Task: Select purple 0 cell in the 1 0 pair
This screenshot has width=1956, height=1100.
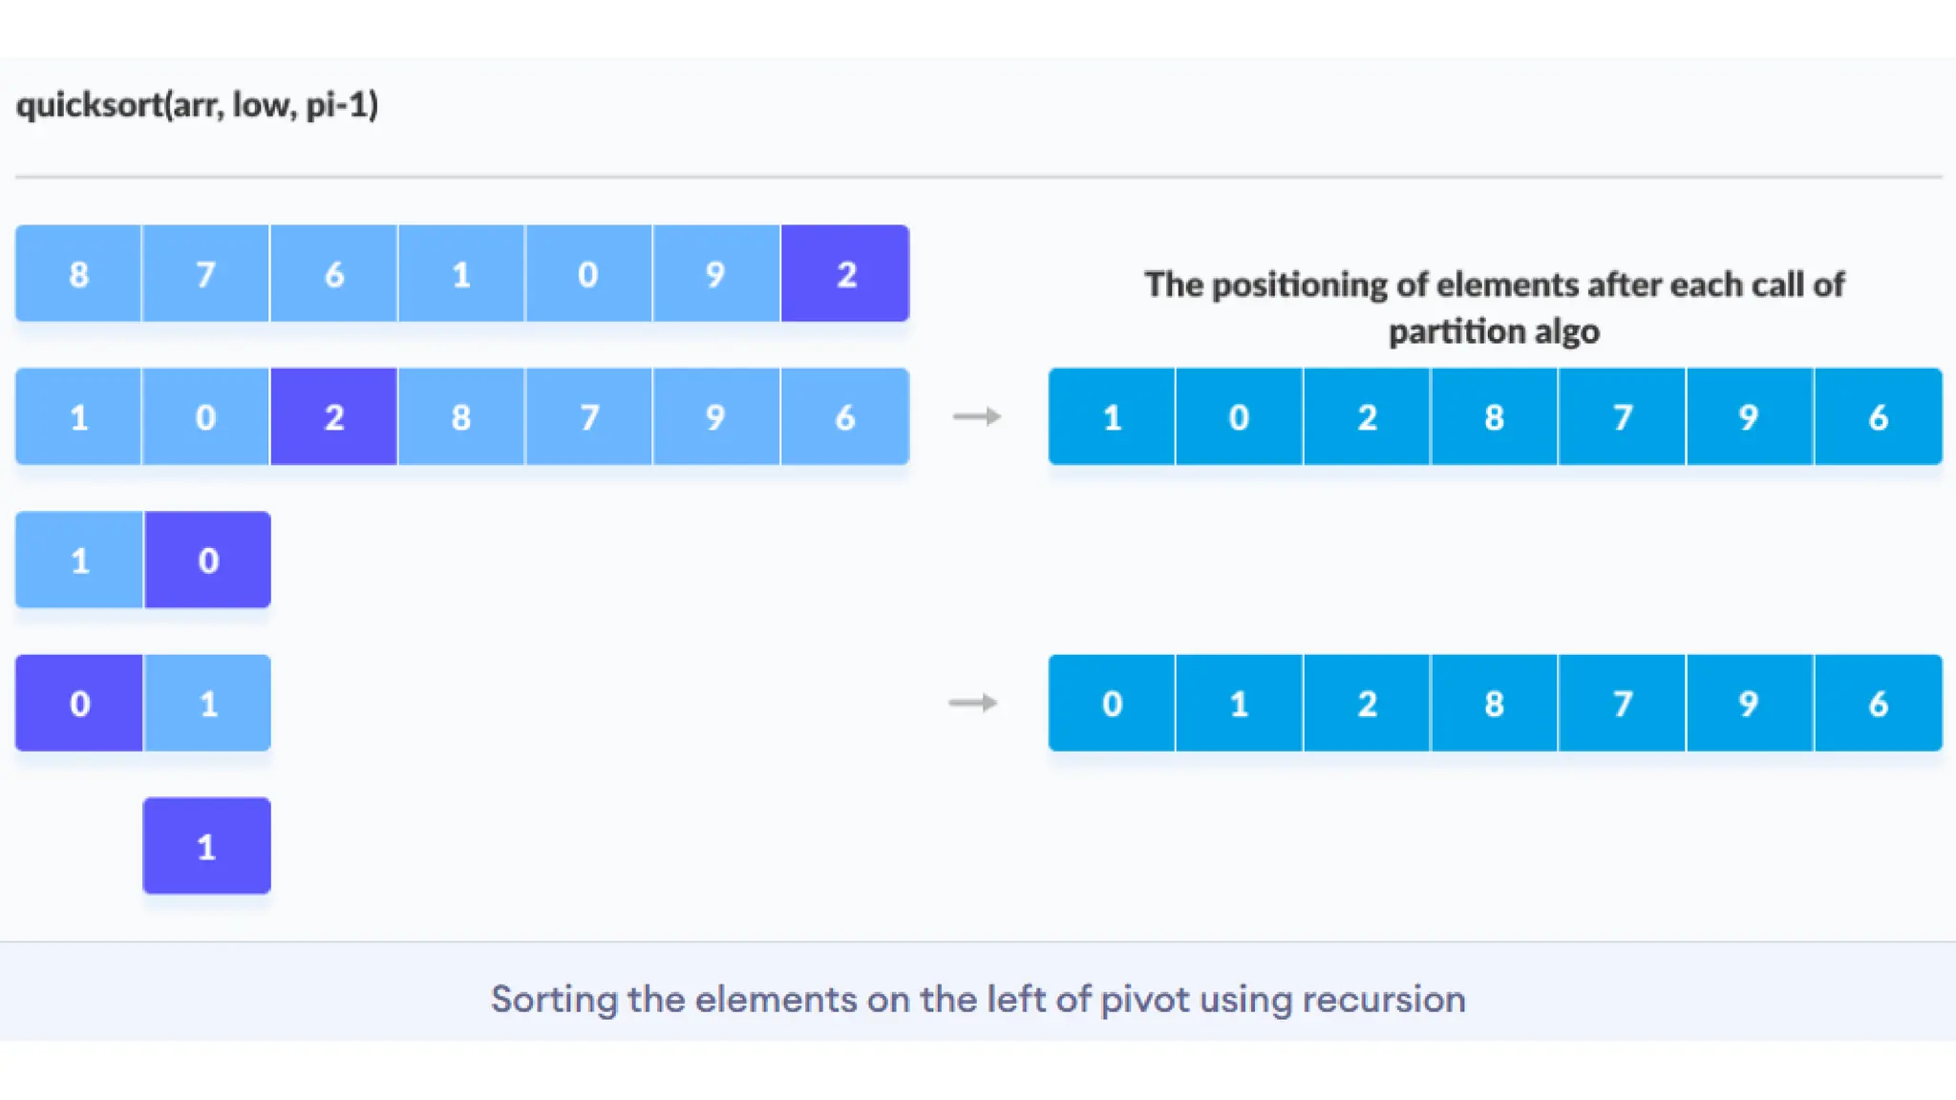Action: pos(207,560)
